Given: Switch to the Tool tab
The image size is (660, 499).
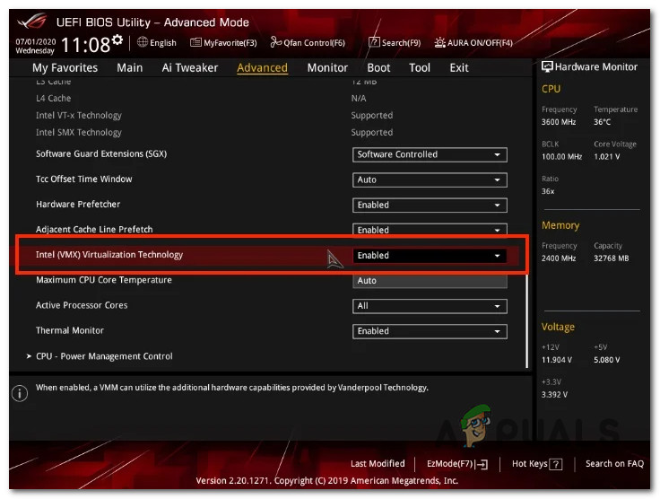Looking at the screenshot, I should [x=420, y=68].
